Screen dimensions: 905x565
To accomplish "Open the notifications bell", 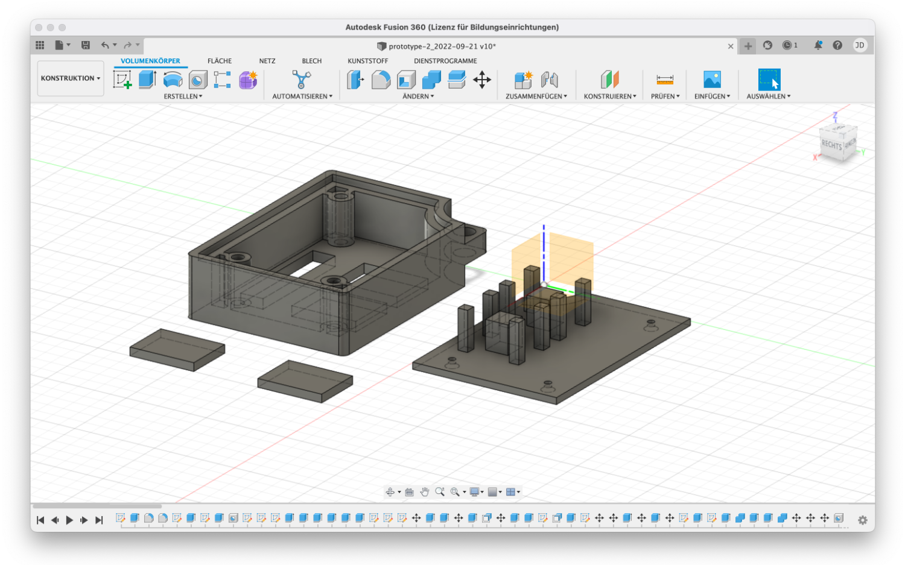I will (818, 45).
